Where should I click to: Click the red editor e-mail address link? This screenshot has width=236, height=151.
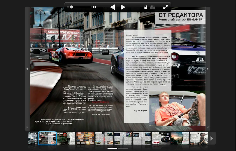[x=101, y=102]
